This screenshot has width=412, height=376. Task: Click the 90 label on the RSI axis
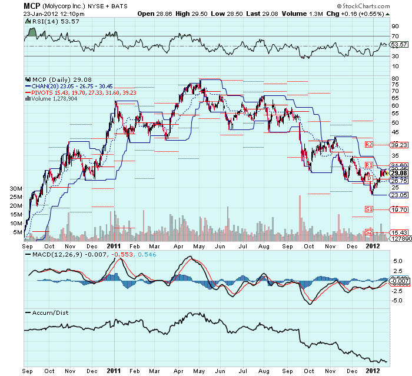click(395, 26)
